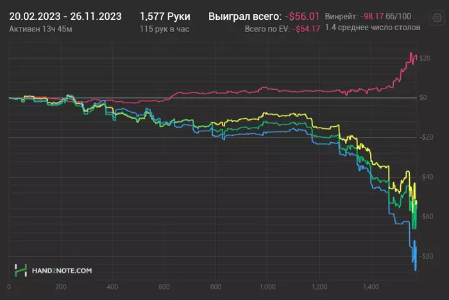Screen dimensions: 449x300
Task: Click the $0 y-axis label
Action: click(x=423, y=97)
